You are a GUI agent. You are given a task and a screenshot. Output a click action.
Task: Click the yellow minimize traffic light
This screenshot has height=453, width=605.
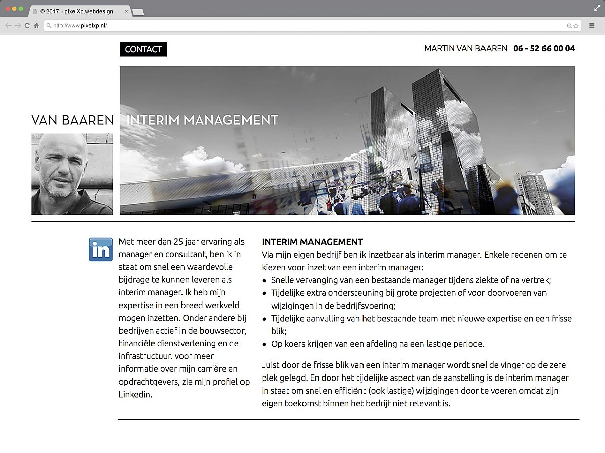14,9
